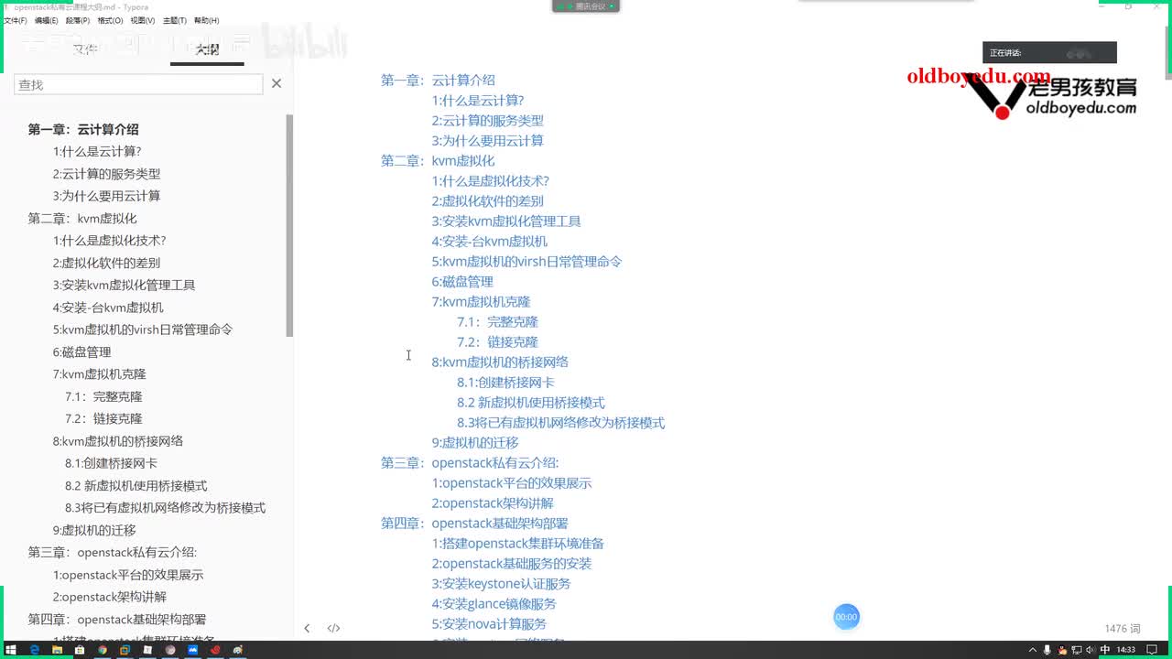
Task: Follow TOC link 1:openstack平台的效果展示
Action: [512, 482]
